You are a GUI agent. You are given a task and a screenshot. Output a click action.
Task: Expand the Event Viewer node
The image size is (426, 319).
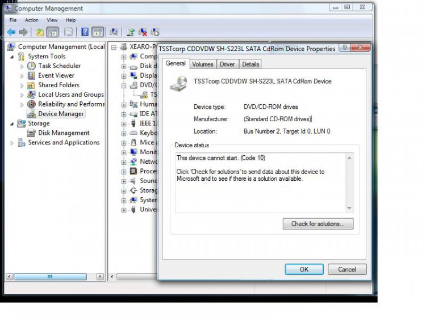[22, 76]
